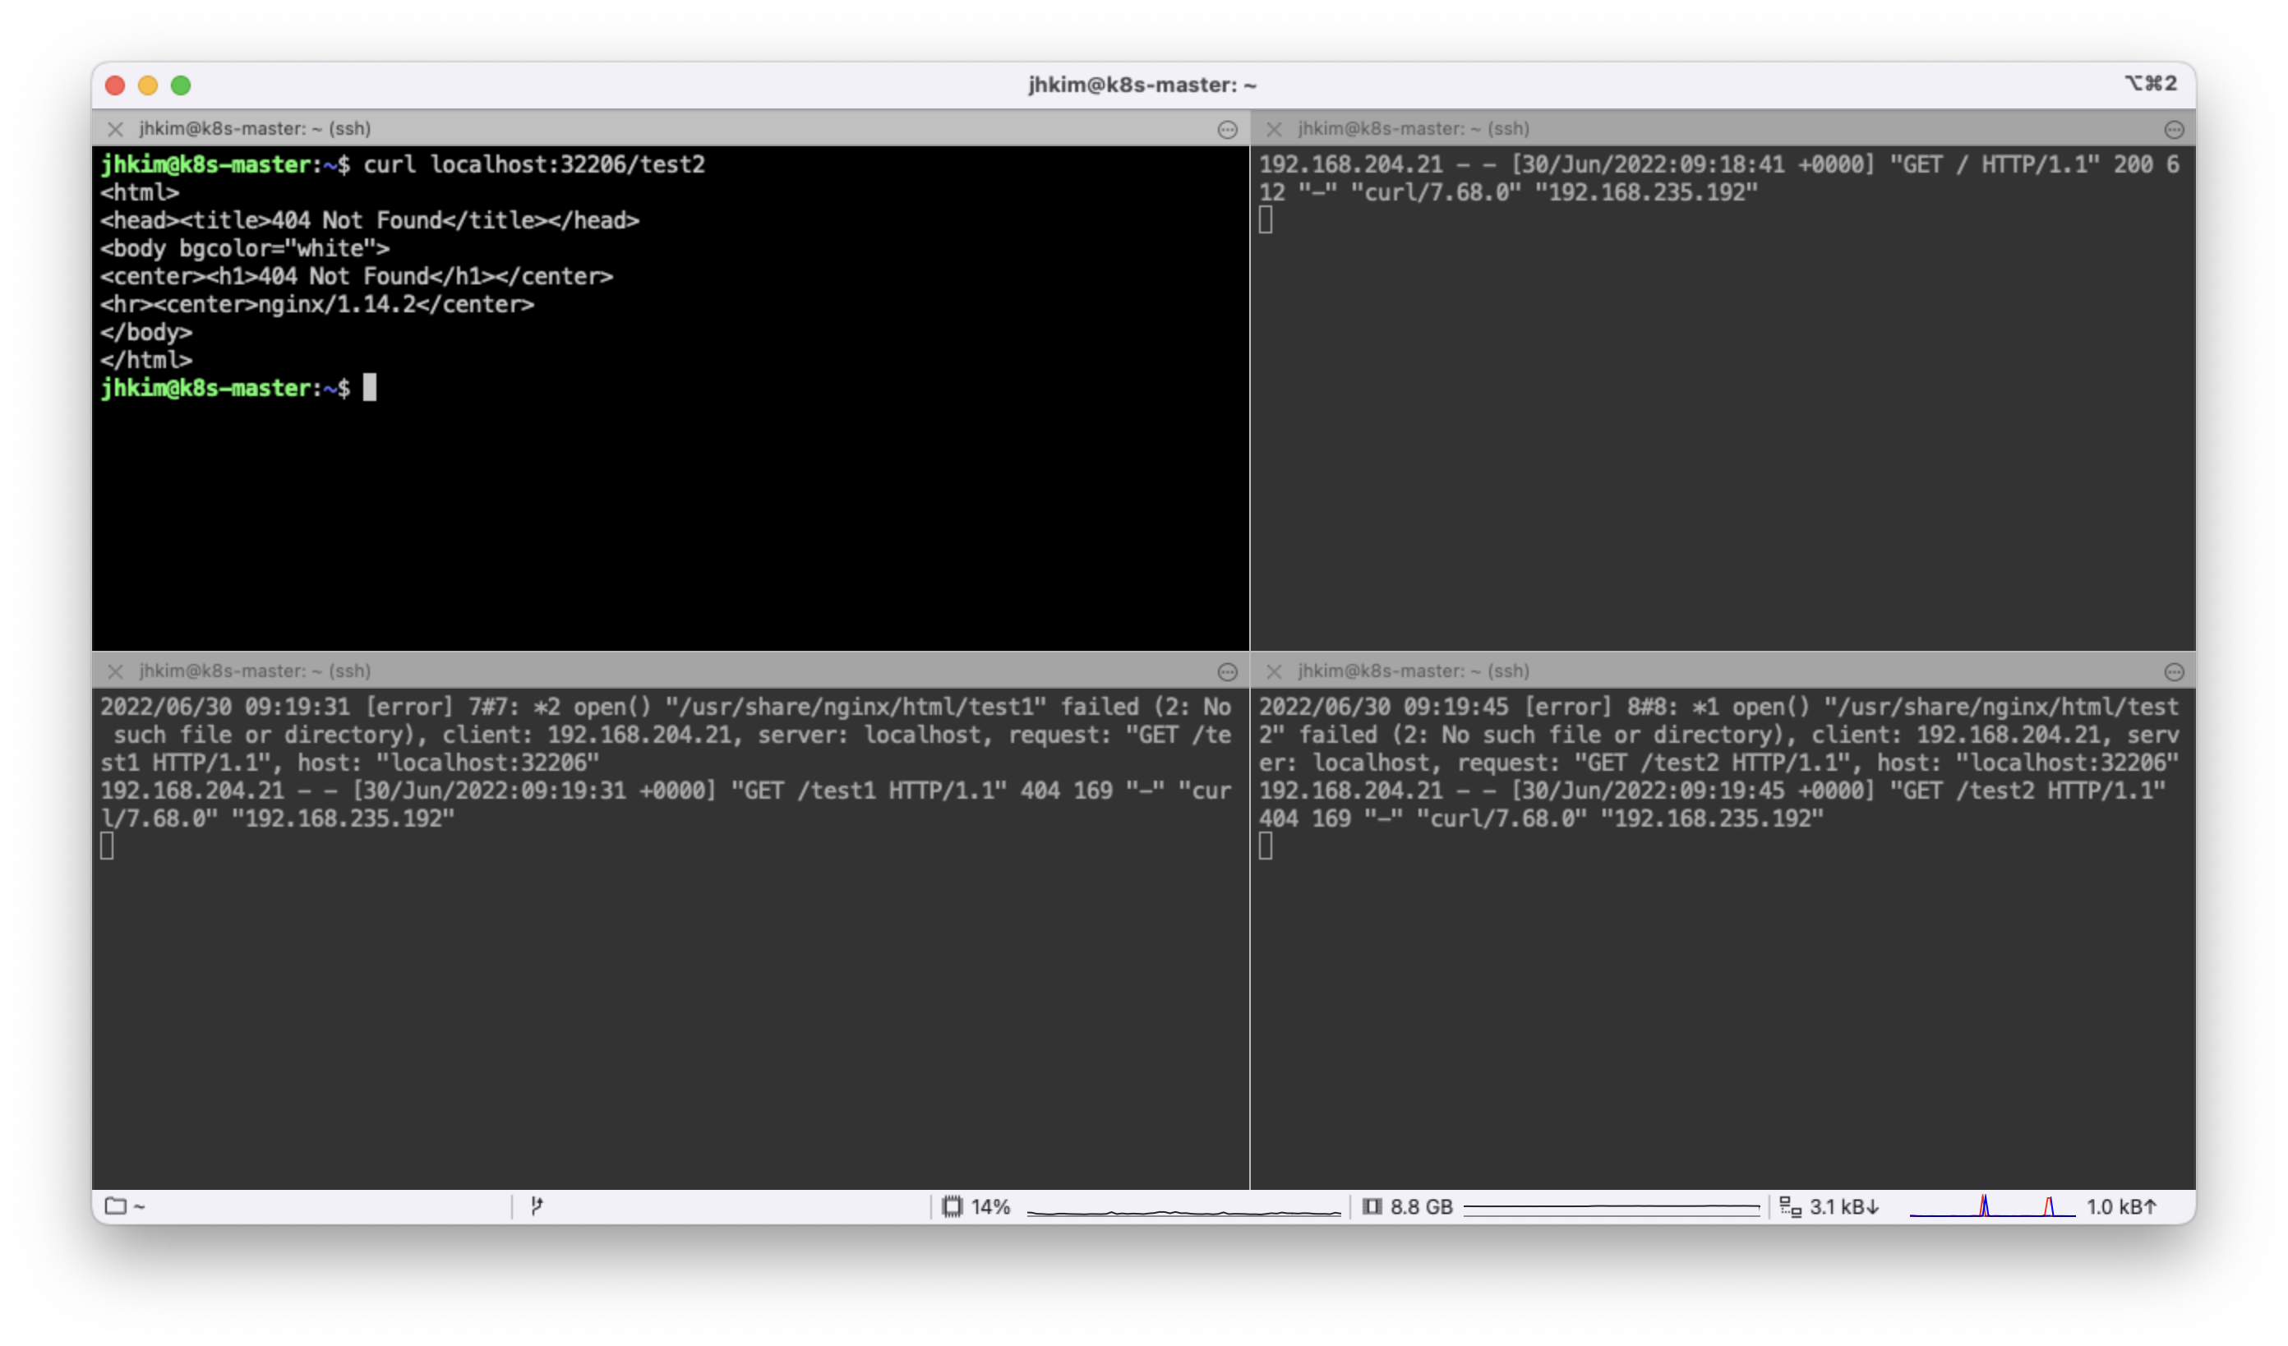Image resolution: width=2288 pixels, height=1346 pixels.
Task: Open the bottom-right pane's options menu icon
Action: (2174, 672)
